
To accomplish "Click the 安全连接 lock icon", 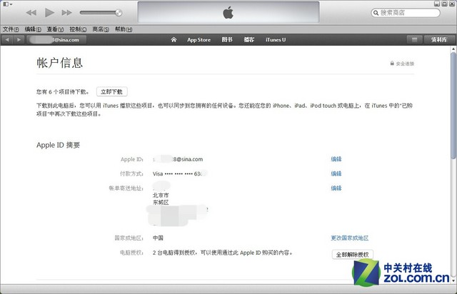I will (392, 64).
